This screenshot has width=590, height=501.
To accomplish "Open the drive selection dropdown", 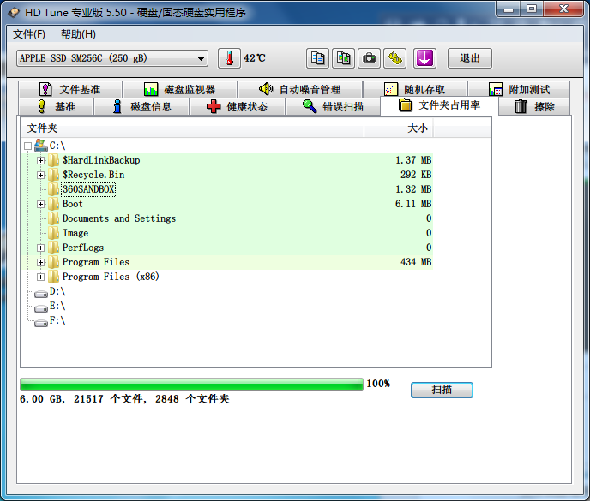I will [202, 58].
